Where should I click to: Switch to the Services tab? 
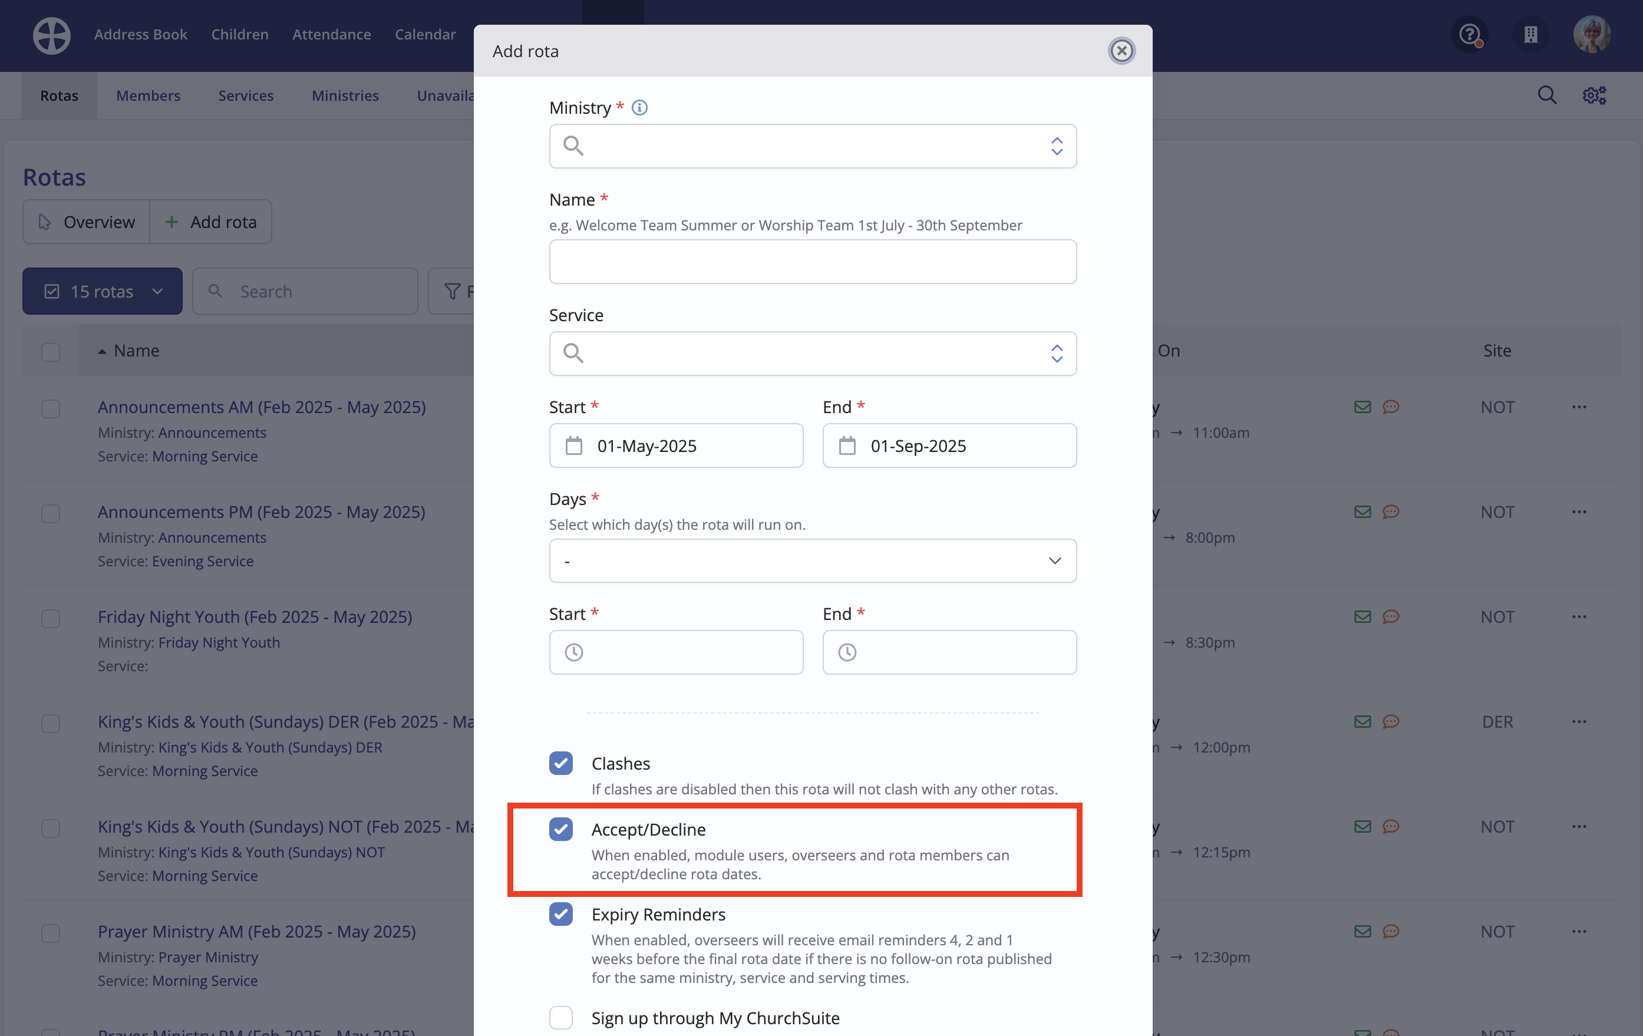point(246,95)
